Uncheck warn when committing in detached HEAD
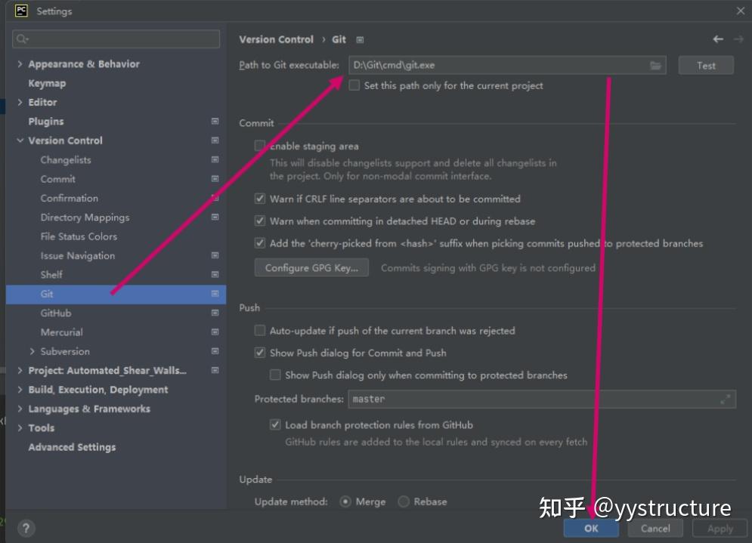Viewport: 752px width, 543px height. point(259,219)
